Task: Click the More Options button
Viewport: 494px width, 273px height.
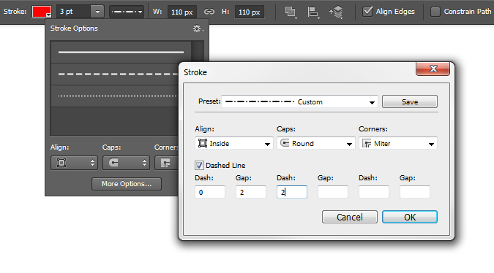Action: pyautogui.click(x=127, y=184)
